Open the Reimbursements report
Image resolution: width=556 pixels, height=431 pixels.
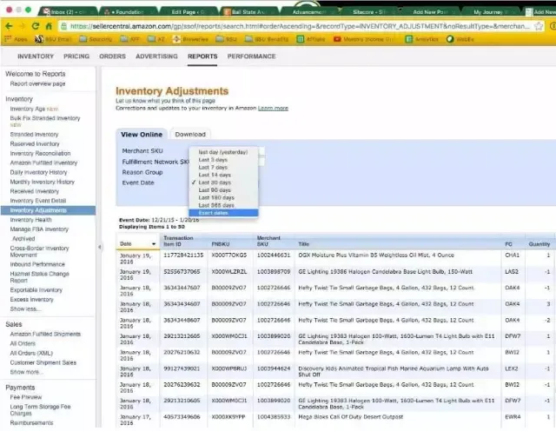[31, 423]
